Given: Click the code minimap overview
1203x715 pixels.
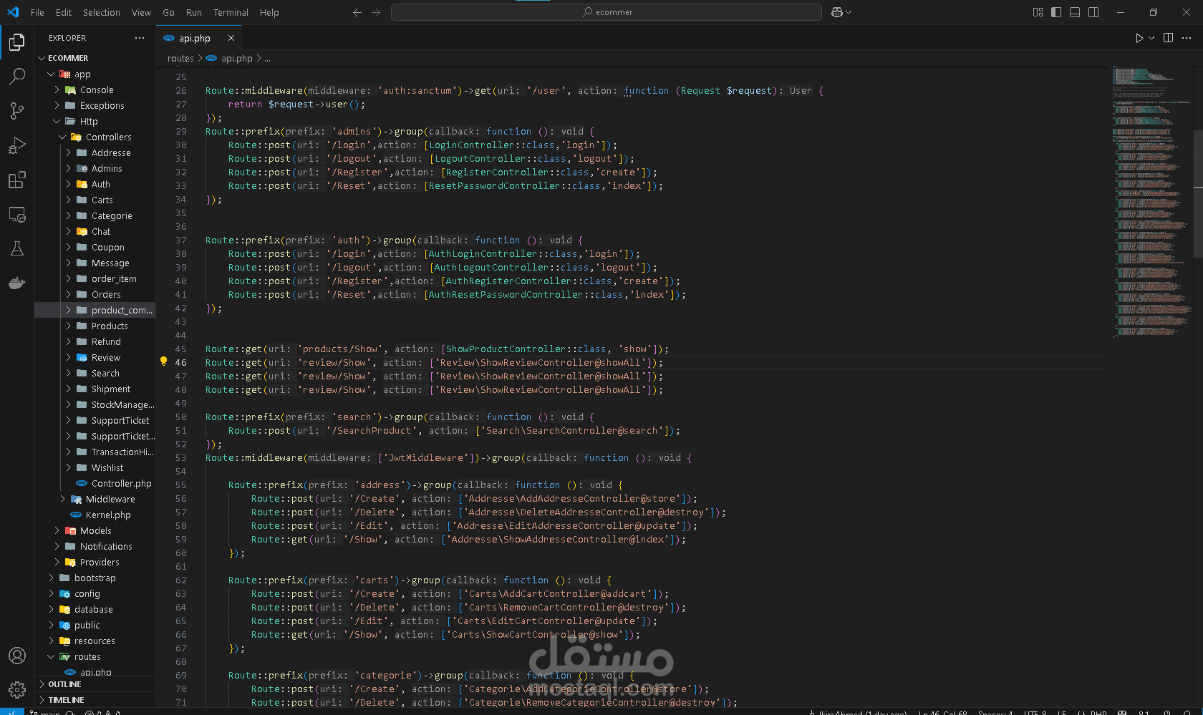Looking at the screenshot, I should pyautogui.click(x=1151, y=201).
